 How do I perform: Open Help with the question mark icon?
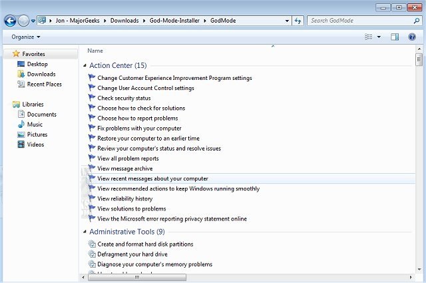point(412,37)
